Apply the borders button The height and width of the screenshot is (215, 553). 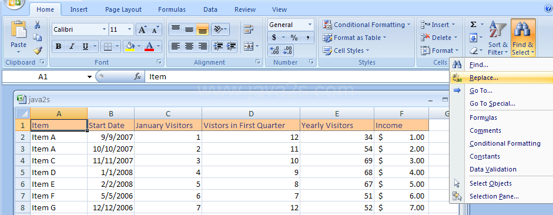[x=108, y=46]
